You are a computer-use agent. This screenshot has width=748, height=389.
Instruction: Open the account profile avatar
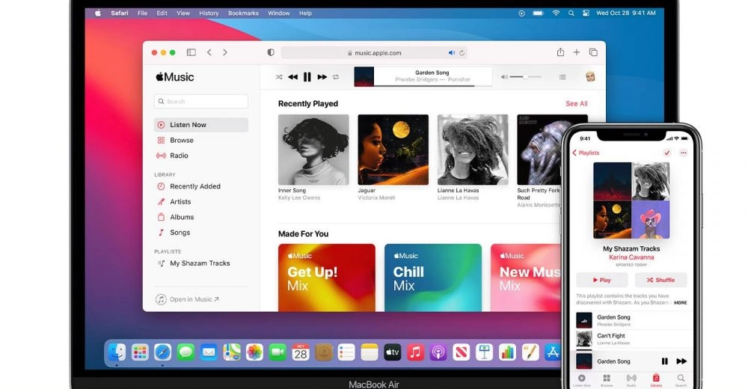(x=590, y=77)
